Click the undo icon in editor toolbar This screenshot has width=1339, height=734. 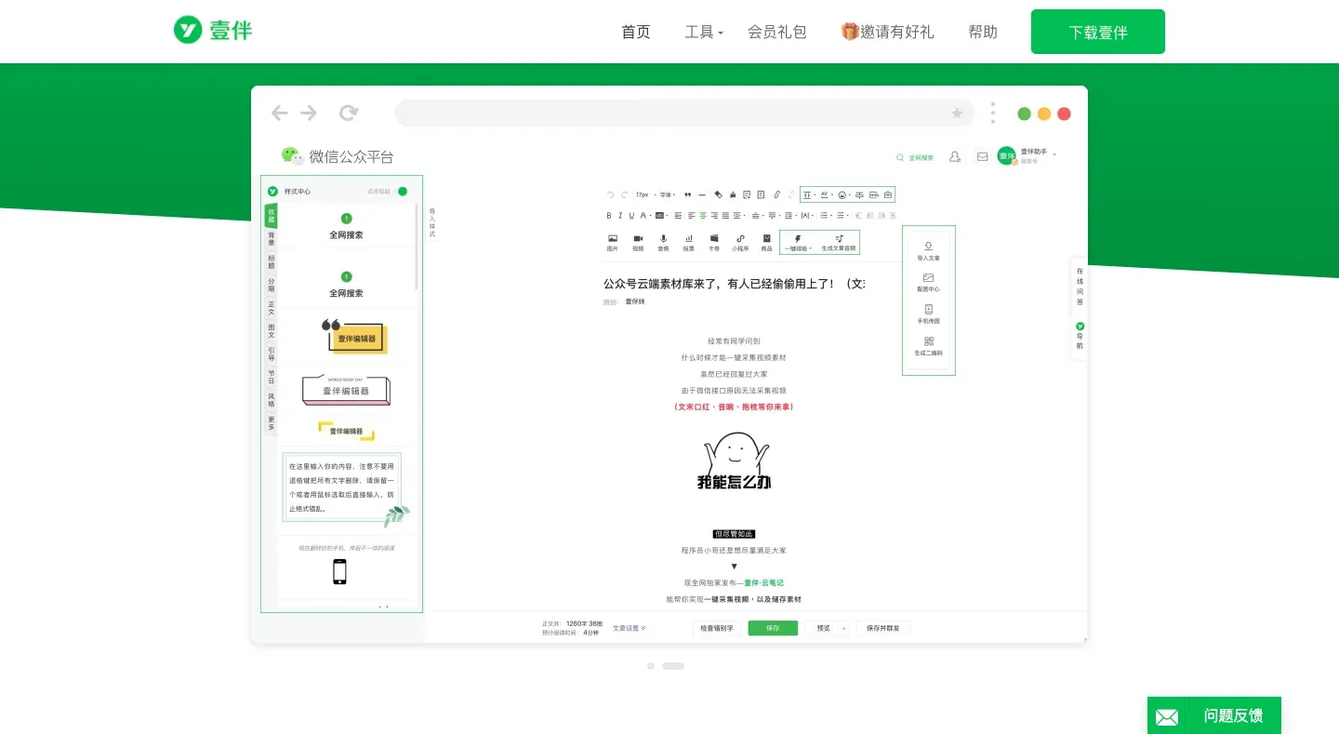point(610,194)
